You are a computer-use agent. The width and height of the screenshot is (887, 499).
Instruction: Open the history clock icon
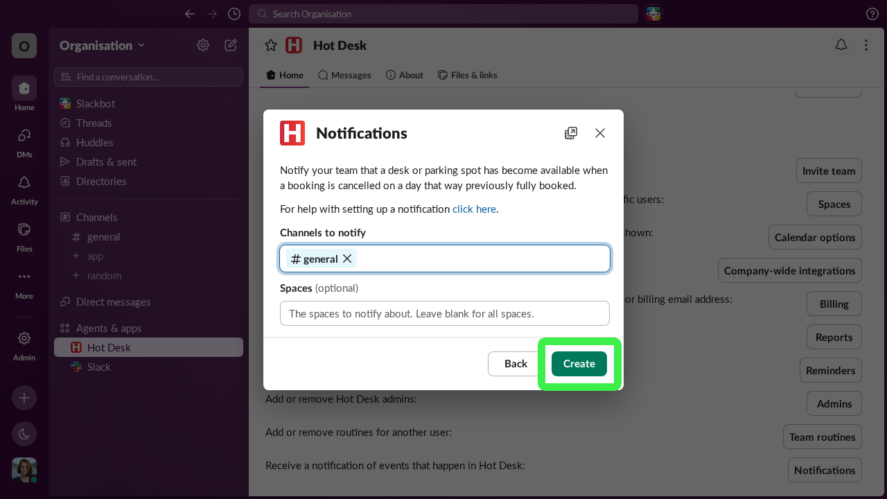click(x=234, y=14)
